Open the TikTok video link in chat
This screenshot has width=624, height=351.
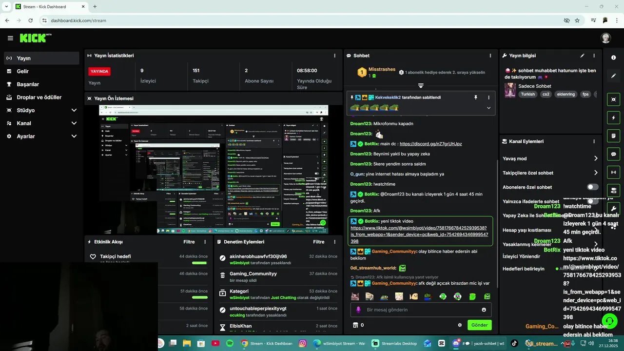tap(419, 234)
